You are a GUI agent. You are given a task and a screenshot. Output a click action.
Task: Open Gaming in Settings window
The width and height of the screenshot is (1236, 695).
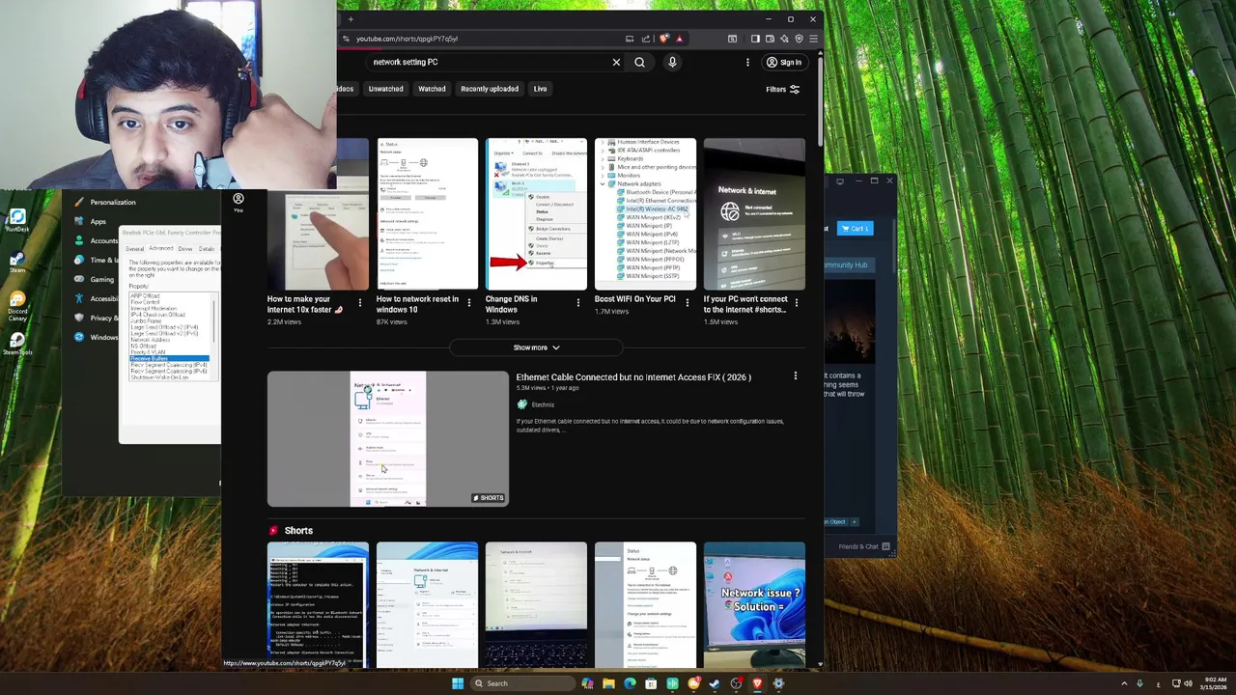pyautogui.click(x=101, y=279)
